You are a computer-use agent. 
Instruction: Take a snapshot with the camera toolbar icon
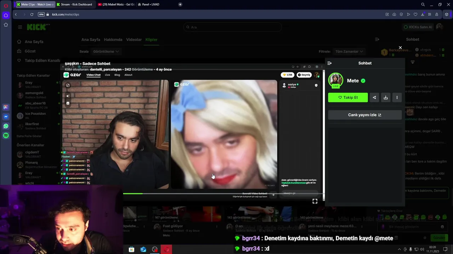click(394, 14)
